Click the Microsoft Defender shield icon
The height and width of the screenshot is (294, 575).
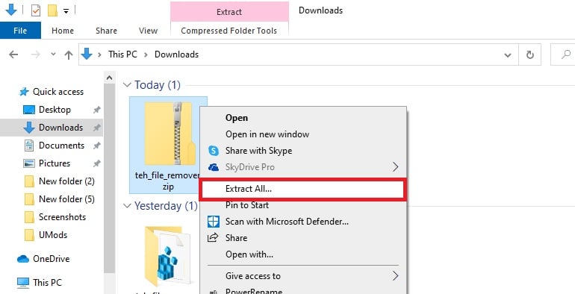point(214,222)
